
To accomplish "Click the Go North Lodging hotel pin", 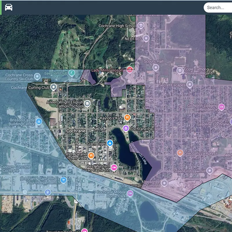I will pos(222,107).
